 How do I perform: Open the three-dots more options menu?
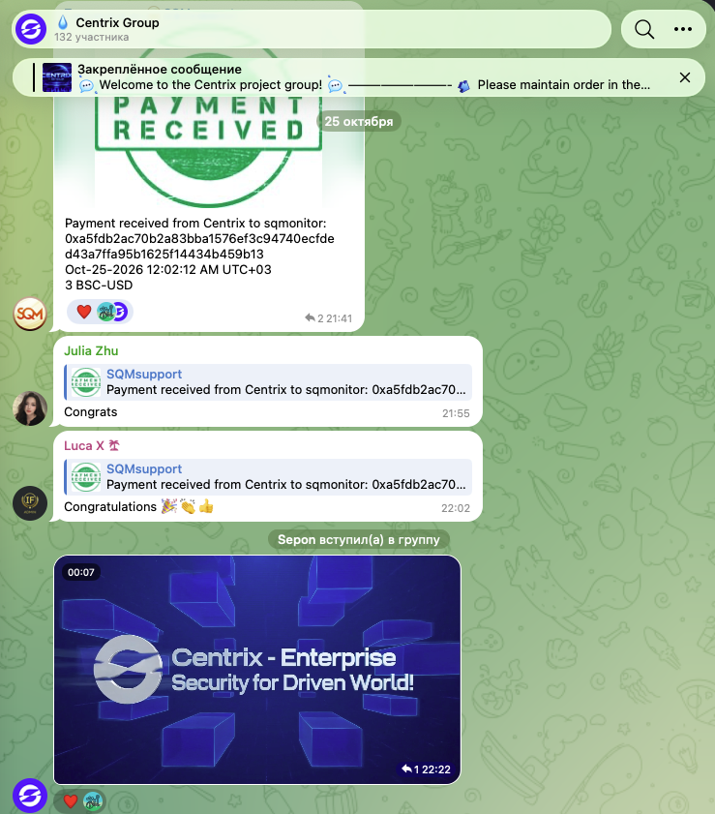(x=682, y=29)
